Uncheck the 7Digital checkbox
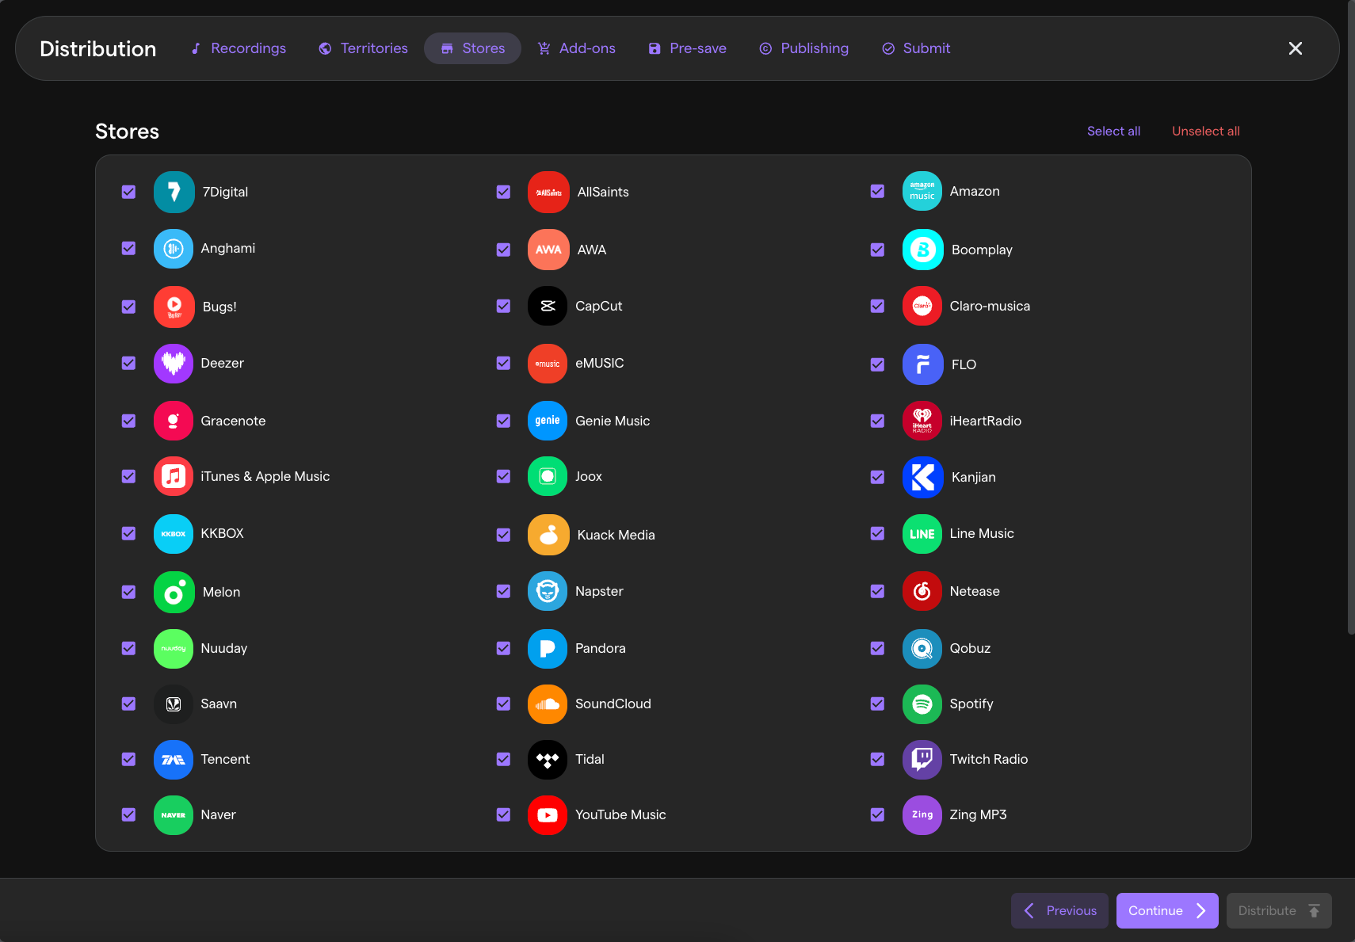 (128, 192)
